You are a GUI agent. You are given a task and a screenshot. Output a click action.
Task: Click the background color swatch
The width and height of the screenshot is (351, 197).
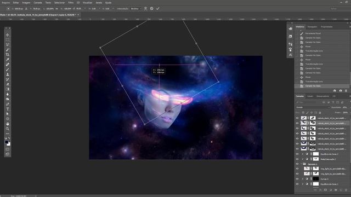(x=9, y=144)
